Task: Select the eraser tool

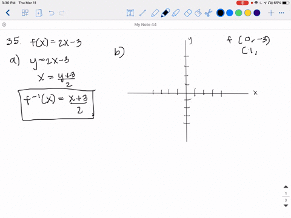Action: click(188, 13)
